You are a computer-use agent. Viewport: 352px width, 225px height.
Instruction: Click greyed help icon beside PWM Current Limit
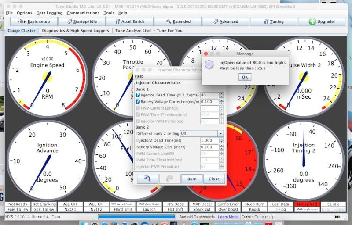pyautogui.click(x=138, y=108)
